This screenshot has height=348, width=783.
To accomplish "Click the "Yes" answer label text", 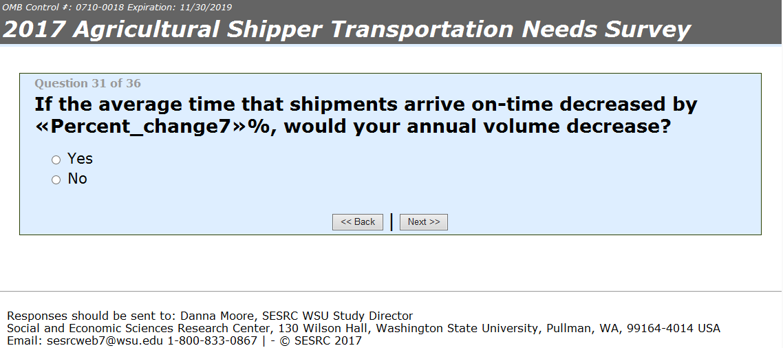I will click(80, 159).
